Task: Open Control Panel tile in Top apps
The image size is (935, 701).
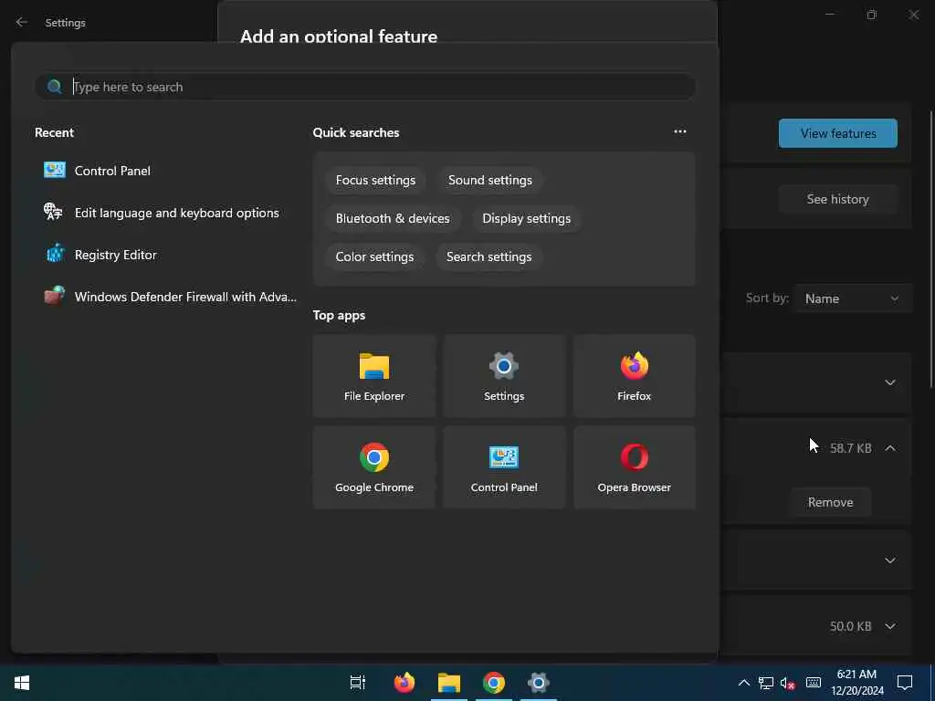Action: (504, 467)
